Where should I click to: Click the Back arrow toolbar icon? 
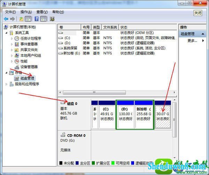[x=6, y=19]
